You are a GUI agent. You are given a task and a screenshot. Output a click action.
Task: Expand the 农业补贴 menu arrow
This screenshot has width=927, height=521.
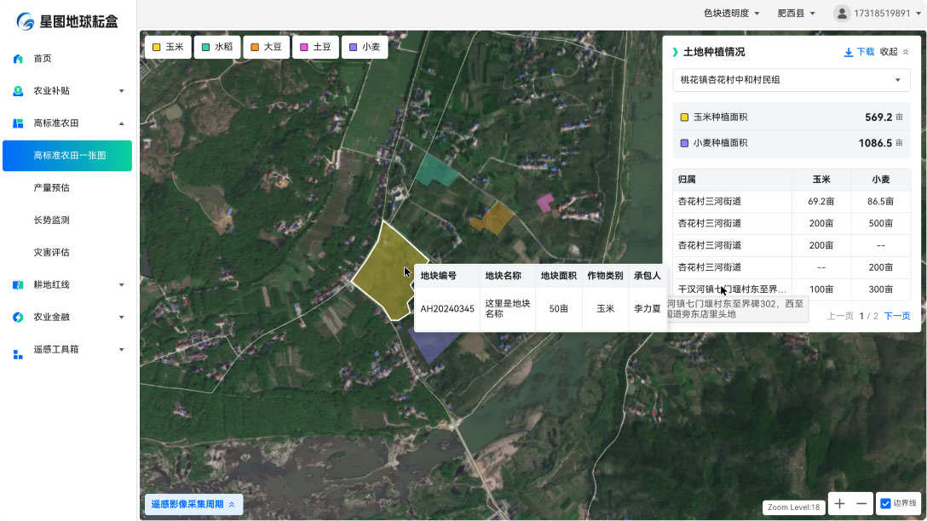[121, 91]
